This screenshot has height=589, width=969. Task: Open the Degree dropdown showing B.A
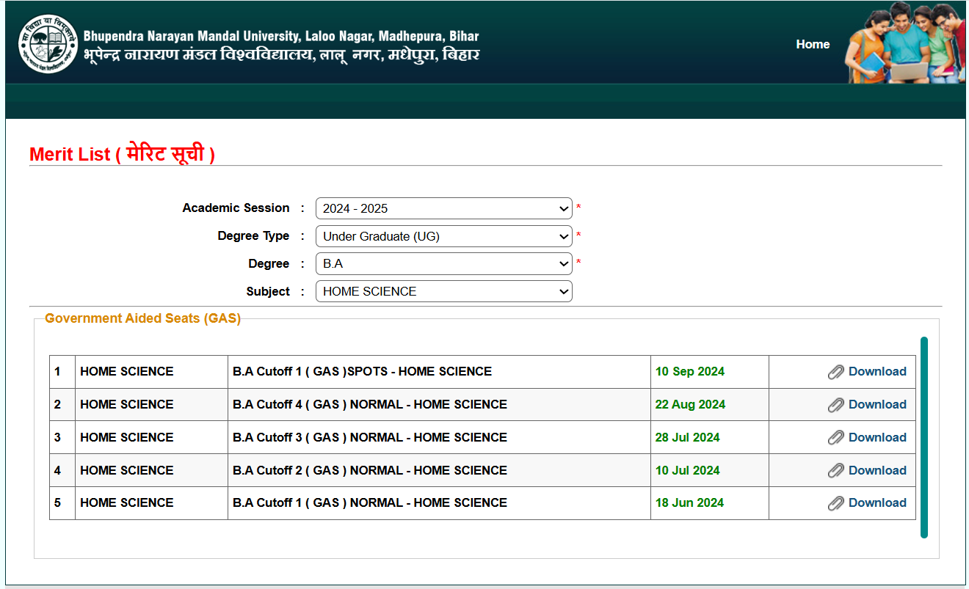click(444, 263)
